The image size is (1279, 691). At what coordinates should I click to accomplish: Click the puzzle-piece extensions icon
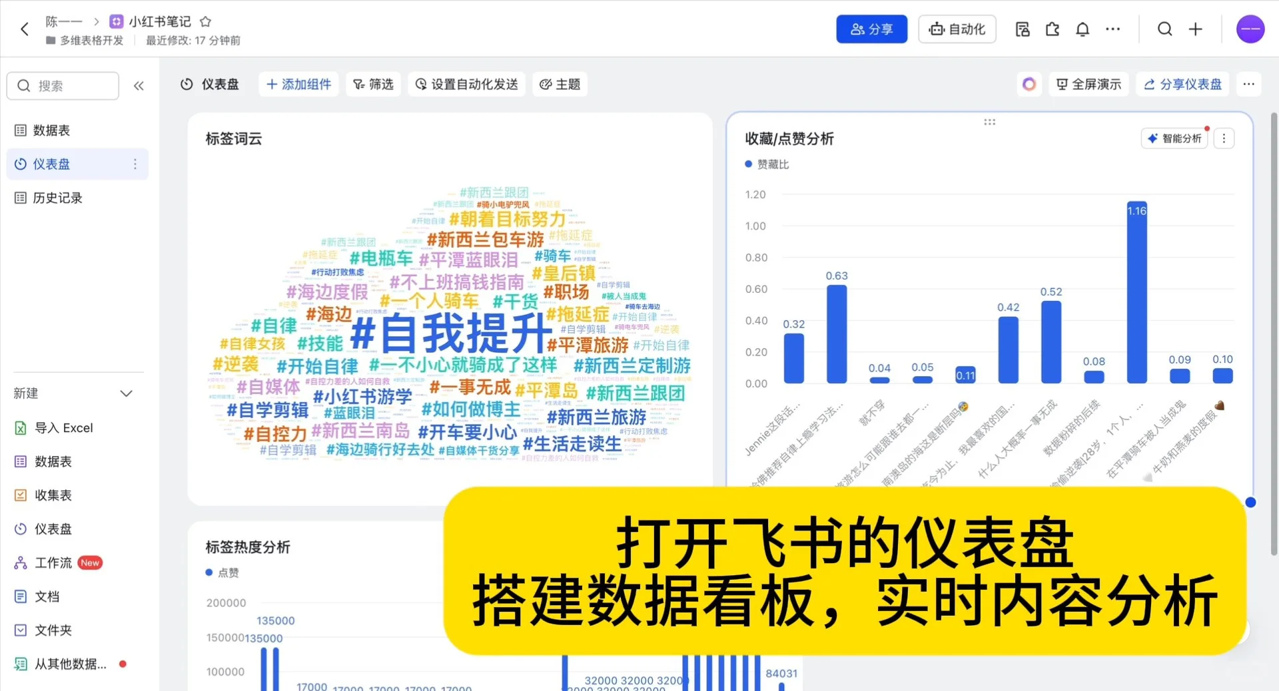point(1053,29)
